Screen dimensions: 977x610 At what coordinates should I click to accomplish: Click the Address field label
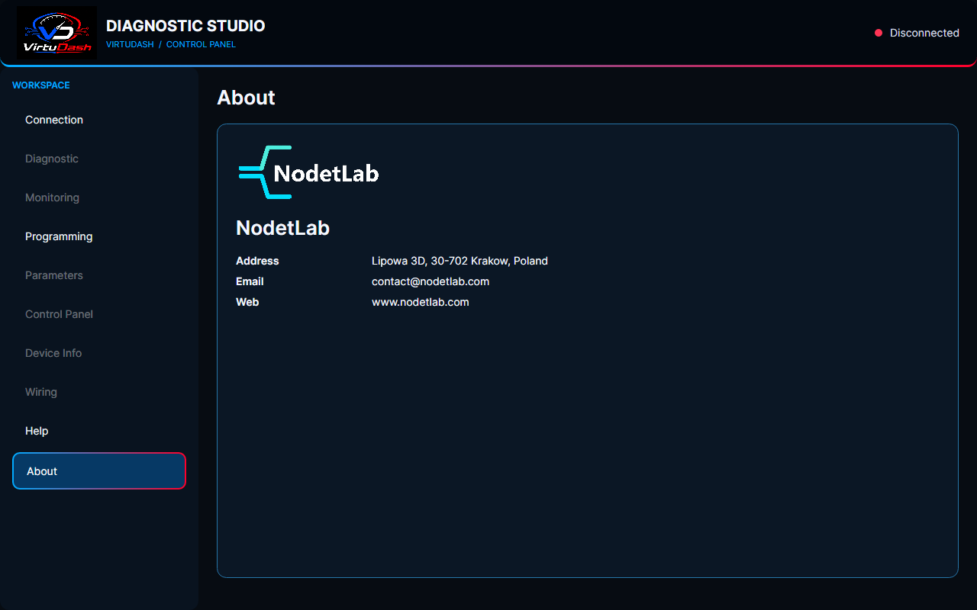click(257, 261)
